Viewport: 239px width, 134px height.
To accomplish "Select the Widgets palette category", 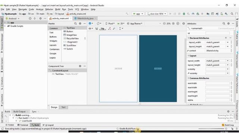I will 53,41.
